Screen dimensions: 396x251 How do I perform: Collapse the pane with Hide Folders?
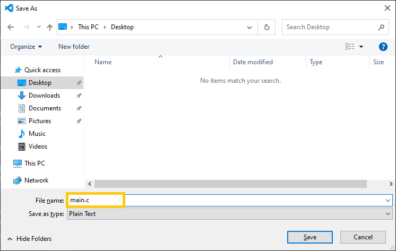[x=29, y=239]
